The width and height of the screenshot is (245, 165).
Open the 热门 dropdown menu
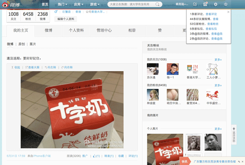point(62,4)
